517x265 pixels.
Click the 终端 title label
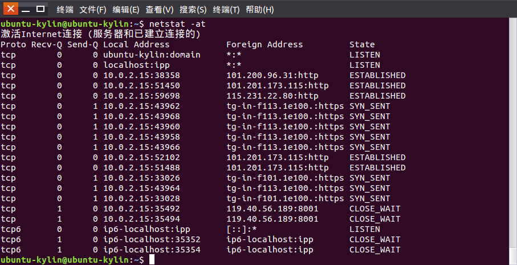(x=65, y=10)
